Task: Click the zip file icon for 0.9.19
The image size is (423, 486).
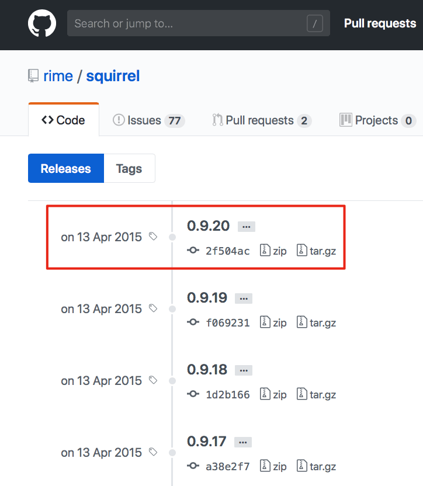Action: click(x=265, y=322)
